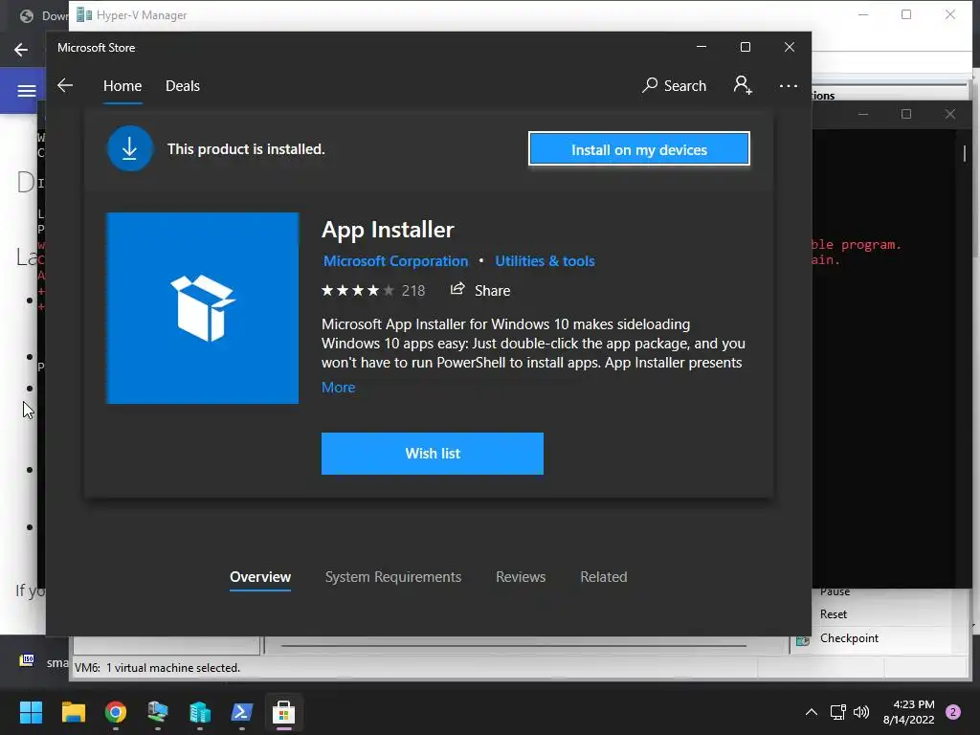The width and height of the screenshot is (980, 735).
Task: Click the virtual machine connection taskbar icon
Action: [158, 712]
